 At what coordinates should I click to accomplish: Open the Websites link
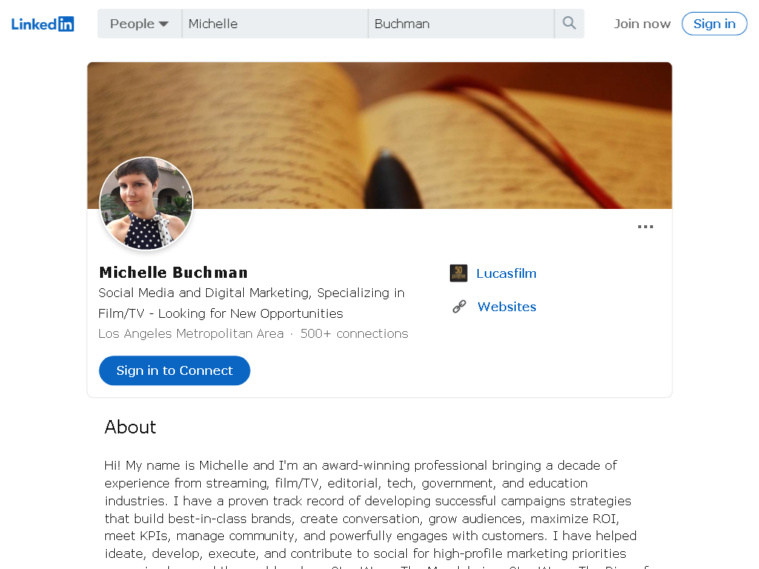pos(507,307)
